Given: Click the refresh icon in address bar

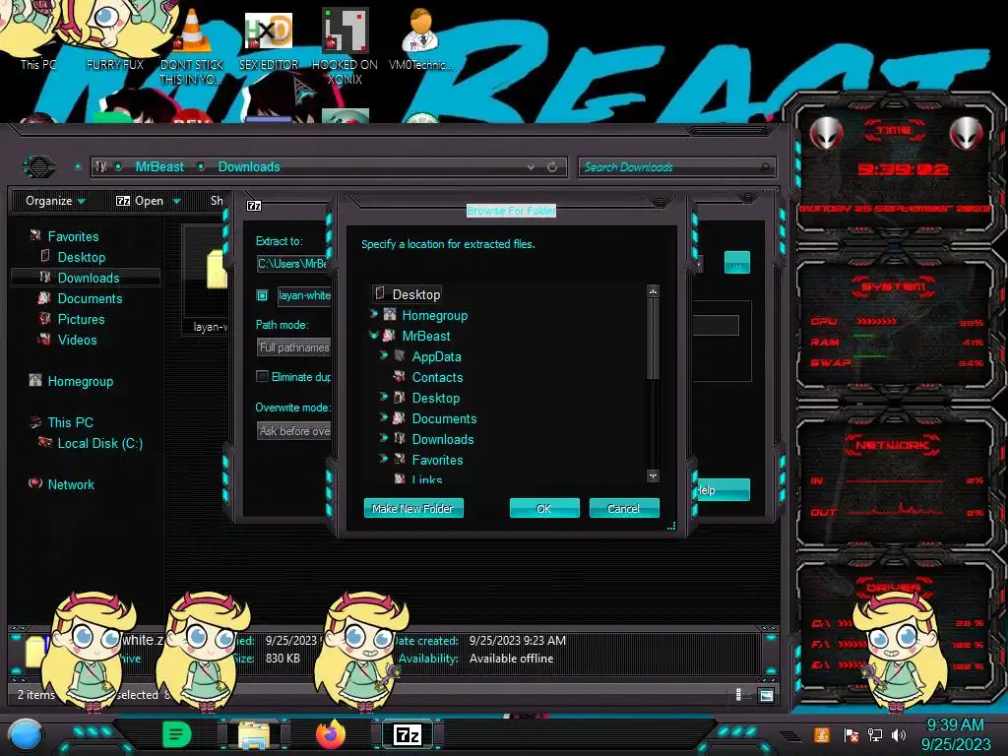Looking at the screenshot, I should [552, 167].
